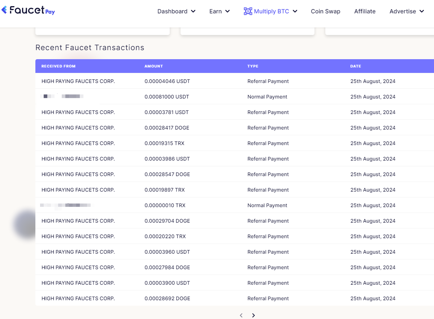This screenshot has width=434, height=319.
Task: Click the FaucetPay logo
Action: pos(28,10)
